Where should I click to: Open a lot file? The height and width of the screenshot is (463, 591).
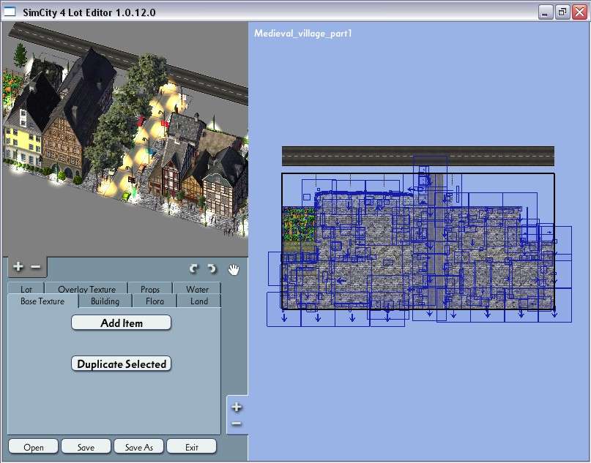click(x=33, y=447)
